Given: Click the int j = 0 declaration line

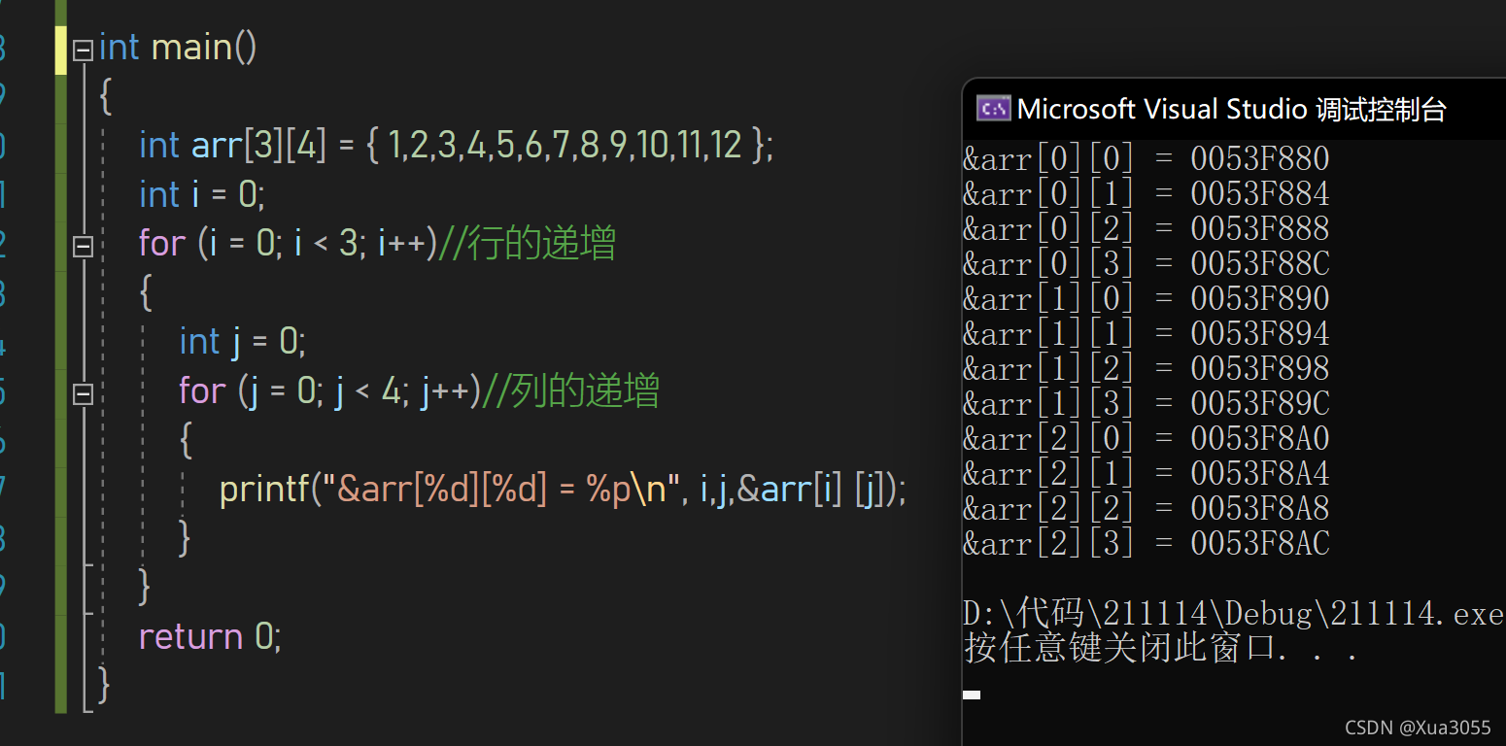Looking at the screenshot, I should [x=242, y=342].
